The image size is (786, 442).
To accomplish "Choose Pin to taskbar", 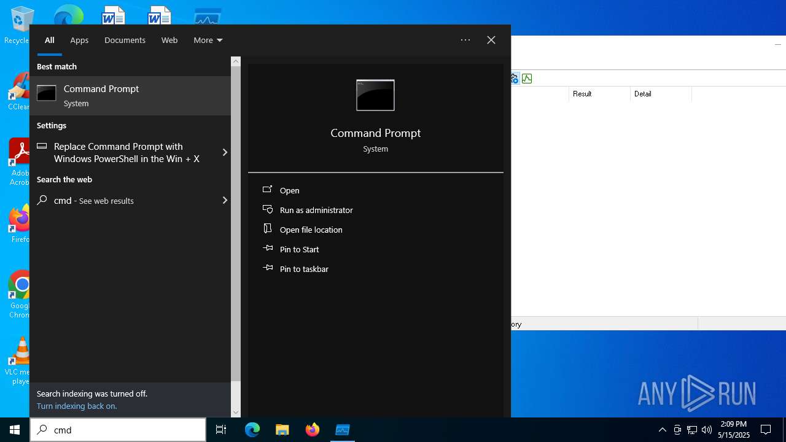I will pos(304,269).
